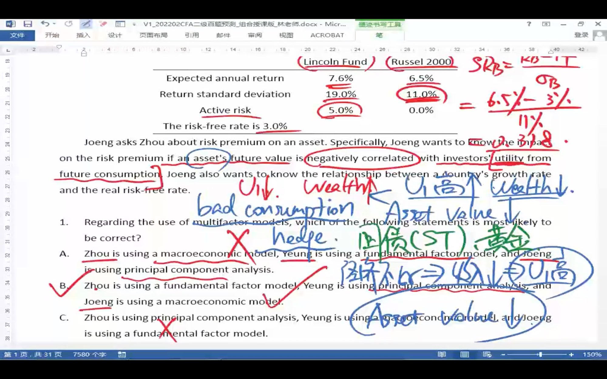
Task: Click the 5.0% active risk cell
Action: [341, 110]
